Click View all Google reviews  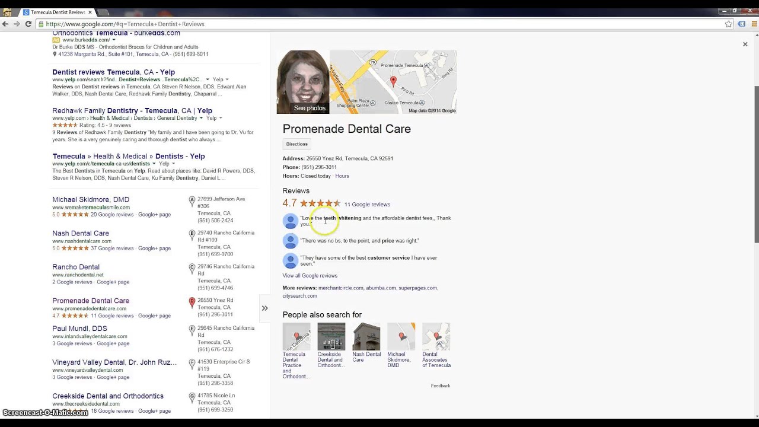pyautogui.click(x=310, y=276)
